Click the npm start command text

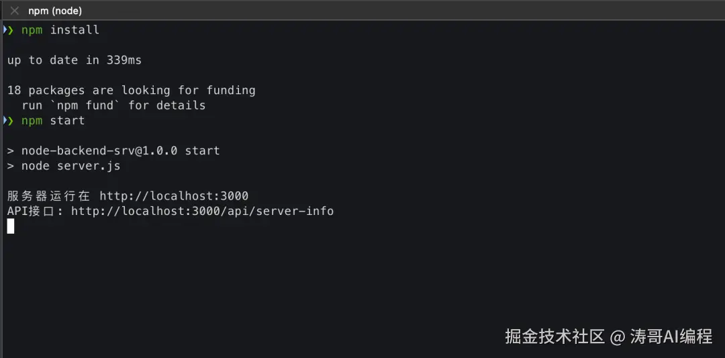click(x=53, y=120)
